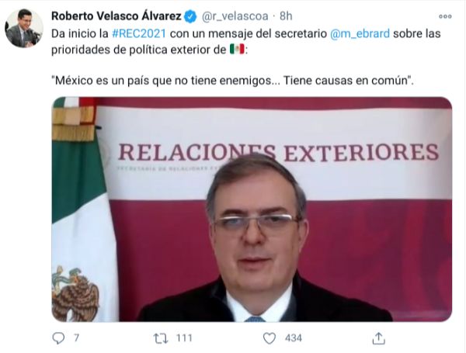Play the Relaciones Exteriores video
466x353 pixels.
point(252,209)
